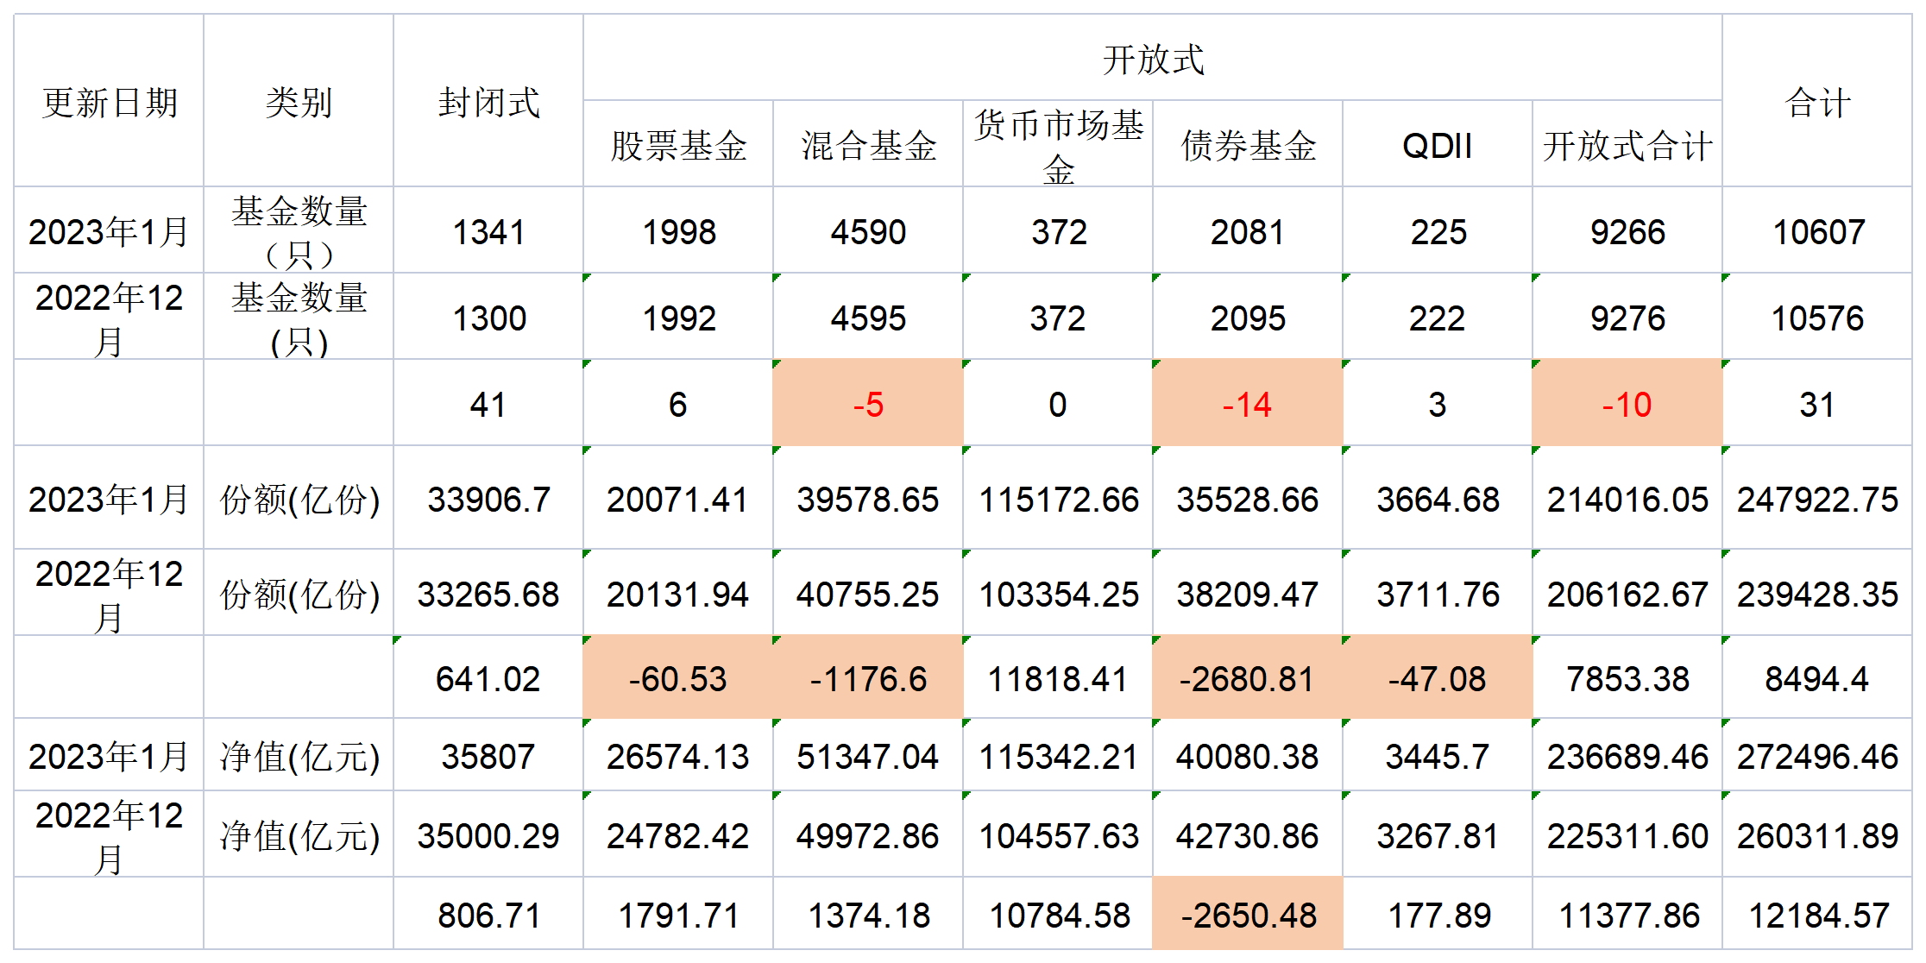Click the 更新日期 header cell

tap(109, 102)
